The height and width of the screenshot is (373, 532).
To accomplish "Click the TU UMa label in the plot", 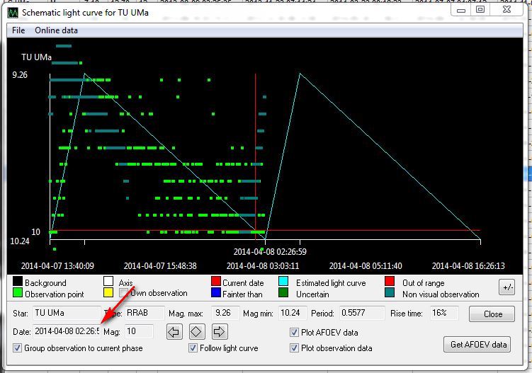I will coord(36,57).
